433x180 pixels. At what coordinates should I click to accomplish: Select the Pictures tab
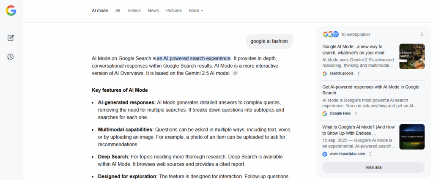[x=174, y=11]
